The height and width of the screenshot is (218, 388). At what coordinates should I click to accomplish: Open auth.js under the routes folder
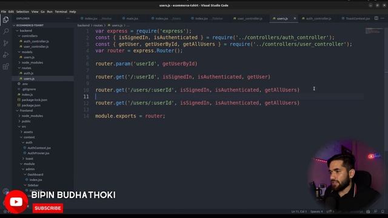pyautogui.click(x=28, y=73)
